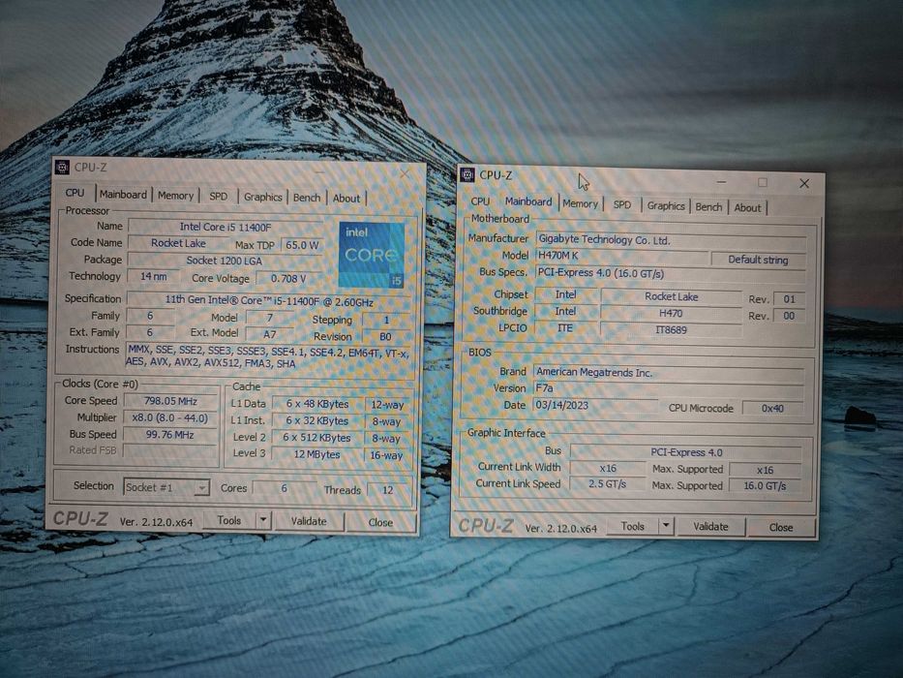Viewport: 903px width, 678px height.
Task: Open the Memory tab in left window
Action: tap(175, 196)
